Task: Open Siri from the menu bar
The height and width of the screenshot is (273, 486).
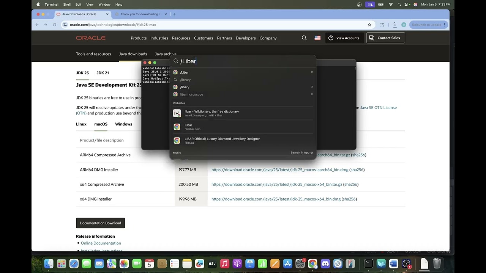Action: (x=415, y=5)
